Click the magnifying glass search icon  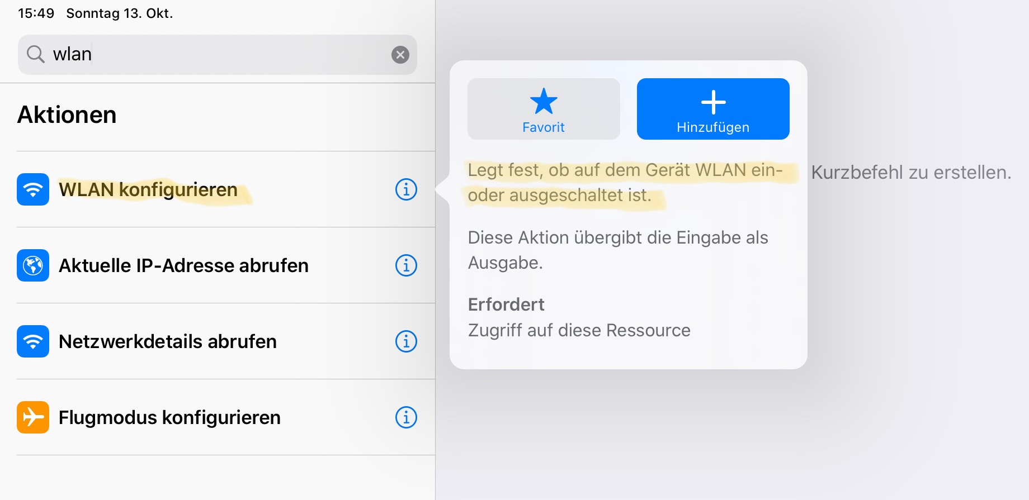click(36, 54)
